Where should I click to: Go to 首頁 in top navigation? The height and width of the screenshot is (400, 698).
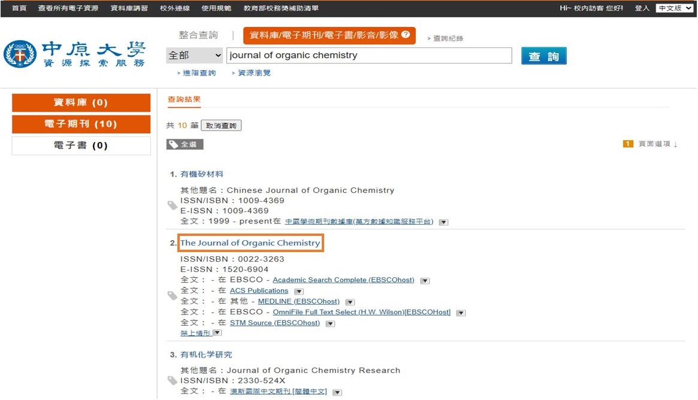pyautogui.click(x=19, y=8)
